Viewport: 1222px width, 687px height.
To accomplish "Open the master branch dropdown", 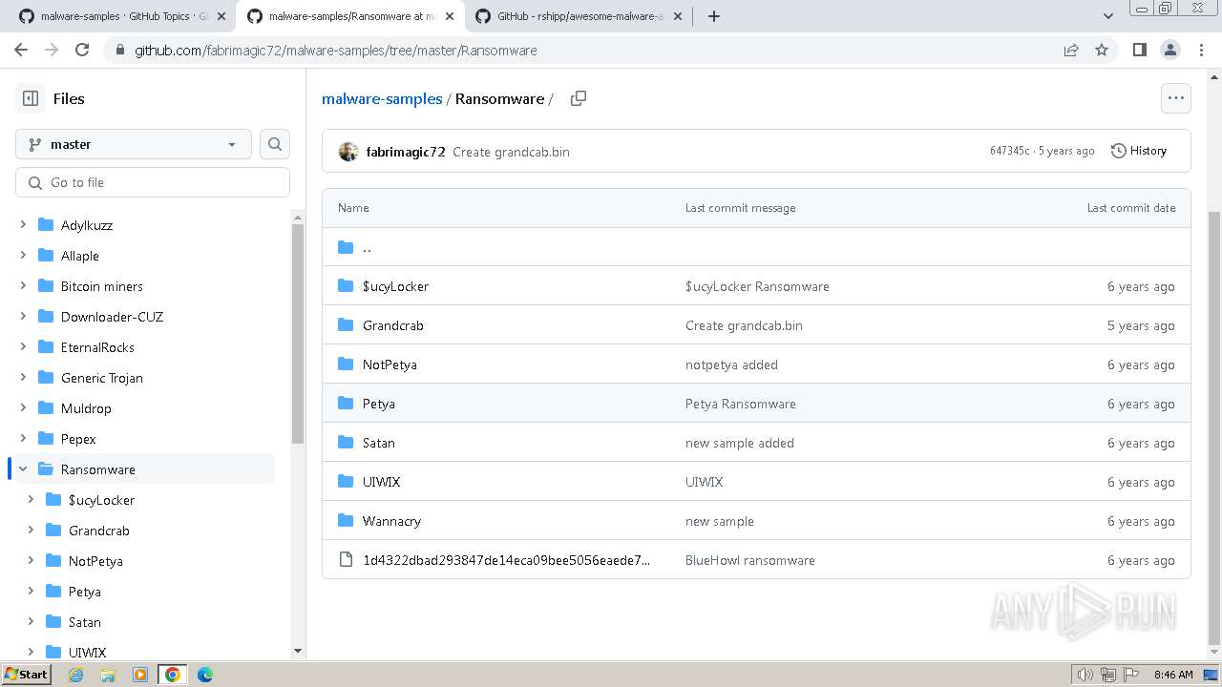I will click(x=134, y=144).
